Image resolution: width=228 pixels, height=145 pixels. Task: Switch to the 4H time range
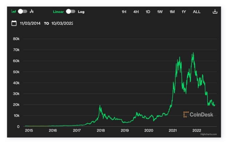coord(136,12)
